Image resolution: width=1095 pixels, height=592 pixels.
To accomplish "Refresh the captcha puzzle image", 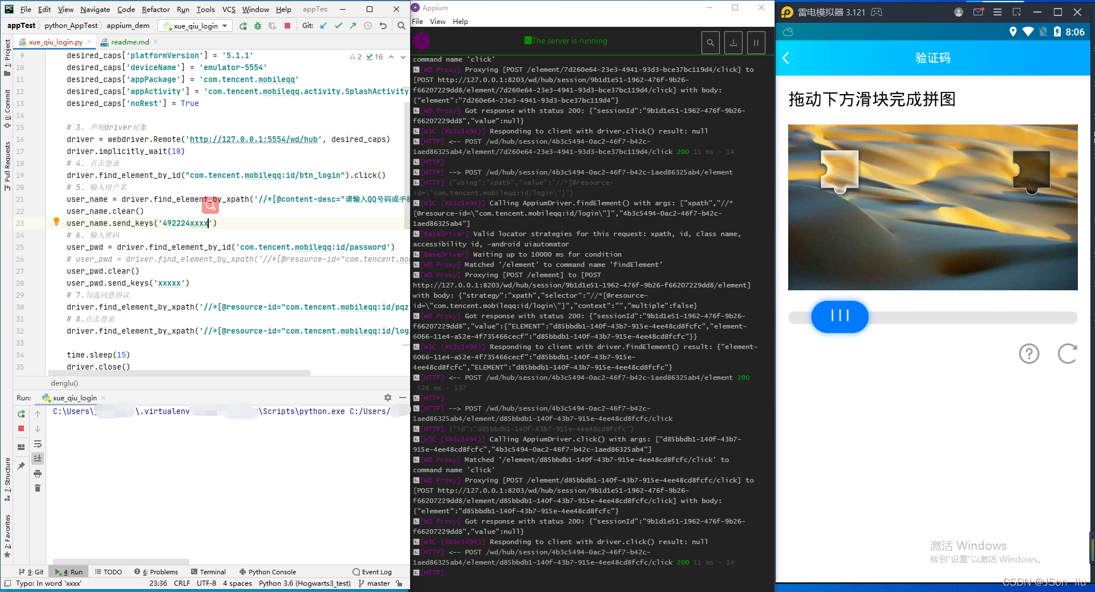I will (x=1067, y=354).
